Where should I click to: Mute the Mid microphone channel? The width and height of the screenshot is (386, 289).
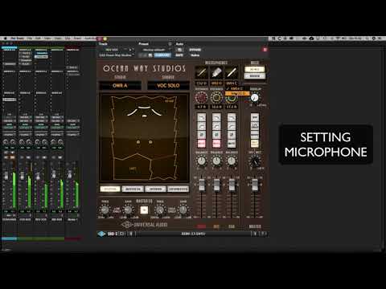point(216,144)
